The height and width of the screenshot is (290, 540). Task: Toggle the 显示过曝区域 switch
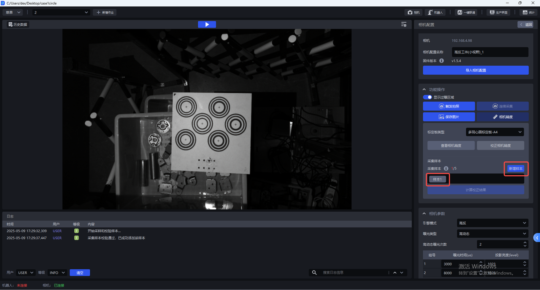point(427,97)
